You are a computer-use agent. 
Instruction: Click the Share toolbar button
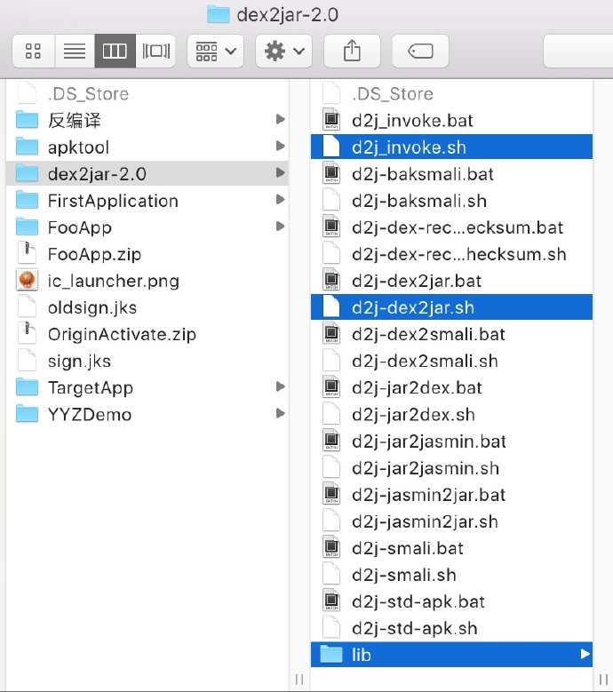[x=352, y=52]
